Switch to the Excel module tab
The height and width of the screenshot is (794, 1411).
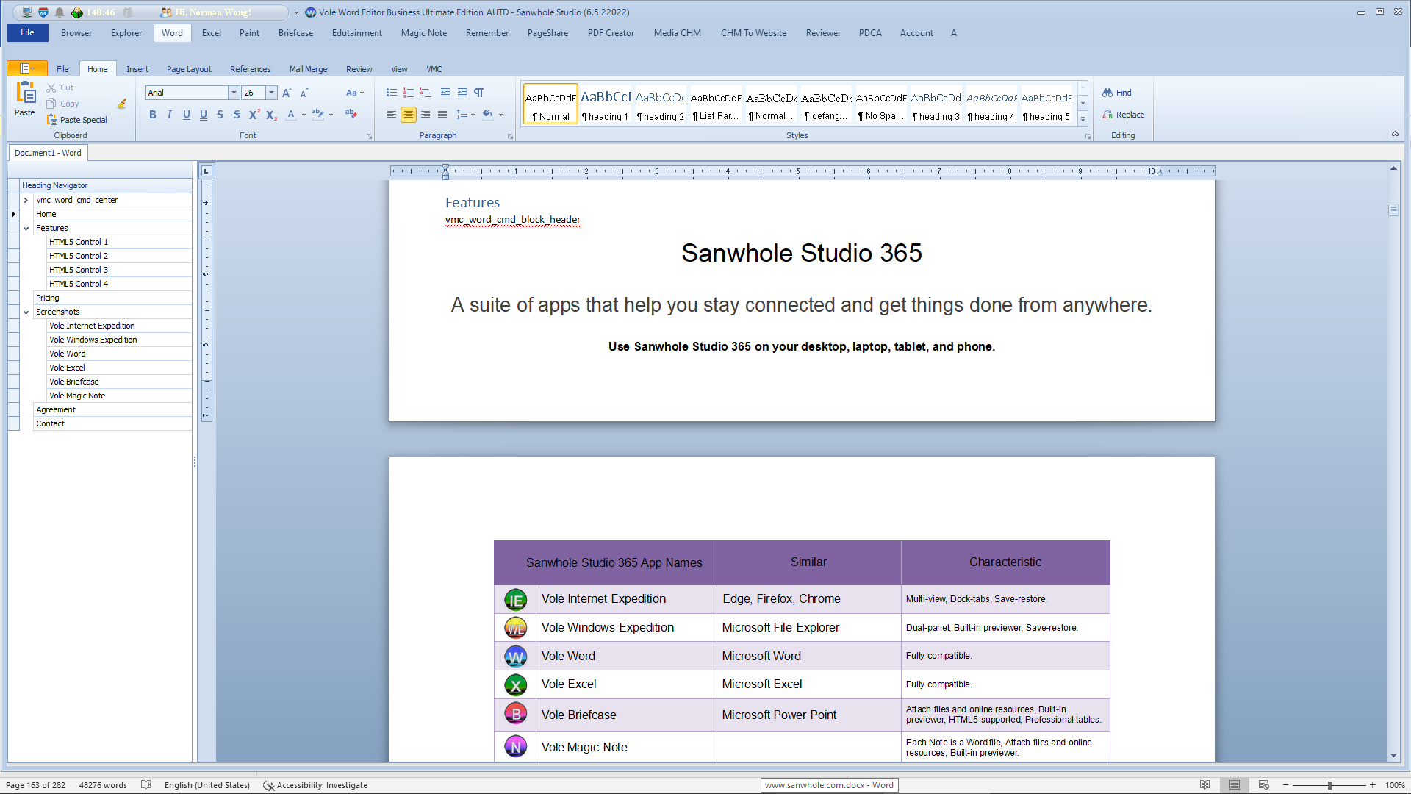tap(211, 33)
